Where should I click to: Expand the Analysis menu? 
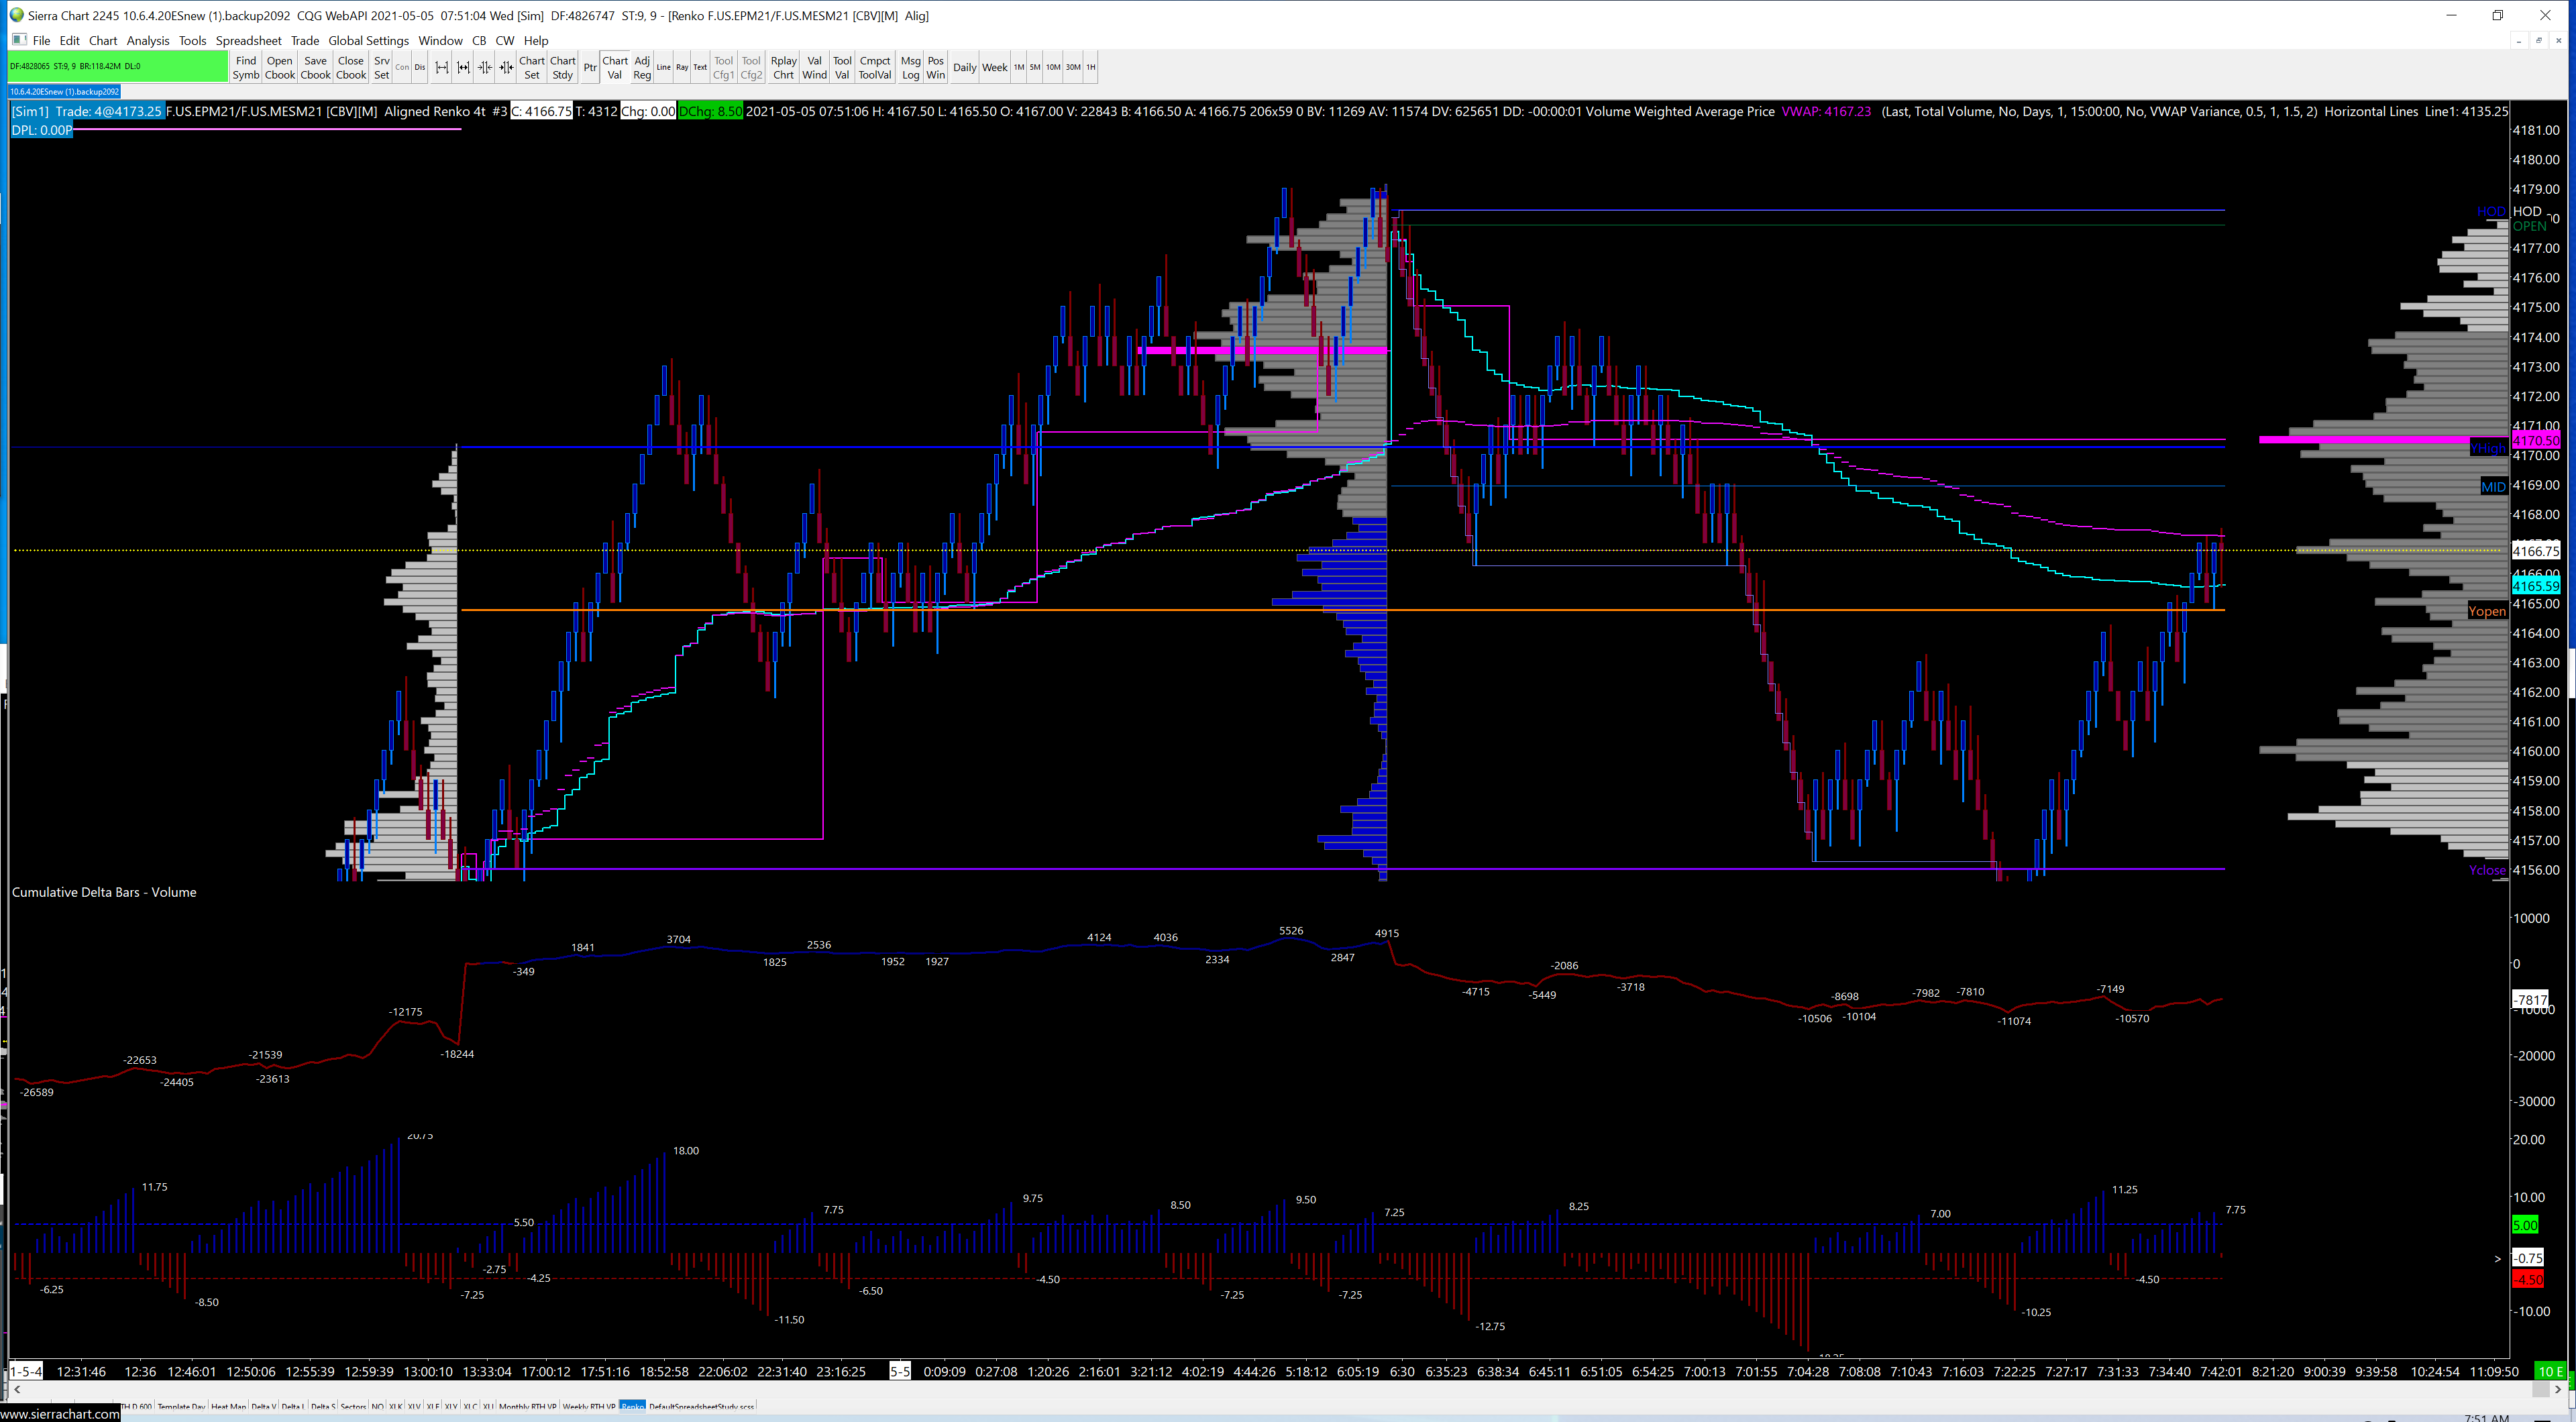coord(148,41)
